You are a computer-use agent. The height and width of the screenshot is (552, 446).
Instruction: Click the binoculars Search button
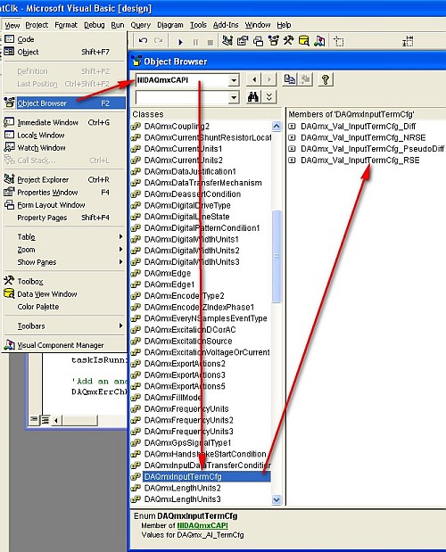(253, 97)
